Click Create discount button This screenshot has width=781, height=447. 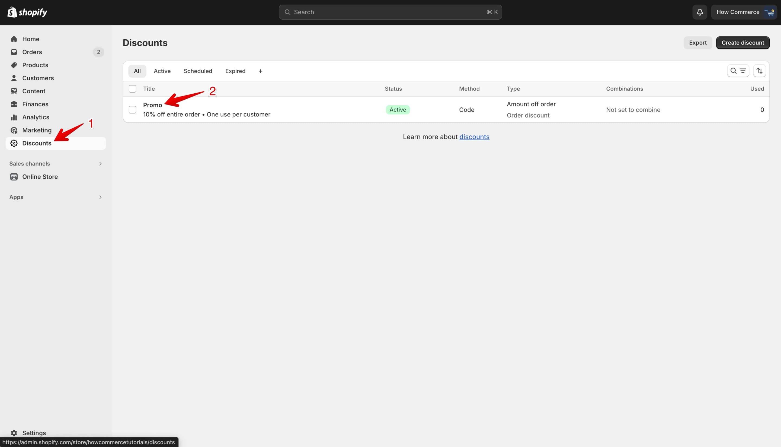[743, 43]
